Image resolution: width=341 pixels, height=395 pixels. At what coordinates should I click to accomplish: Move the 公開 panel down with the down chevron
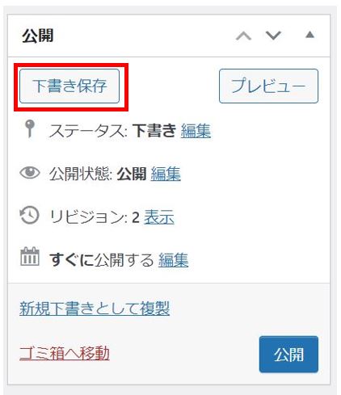point(273,36)
